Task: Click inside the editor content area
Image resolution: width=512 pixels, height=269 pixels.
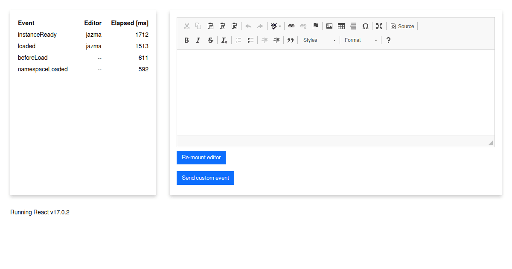Action: click(x=335, y=92)
